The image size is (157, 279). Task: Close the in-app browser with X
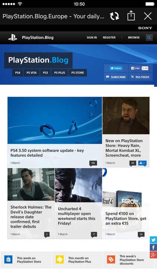[148, 16]
